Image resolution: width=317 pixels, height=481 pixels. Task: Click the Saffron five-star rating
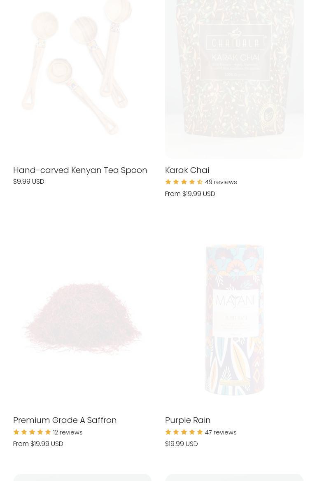click(x=32, y=432)
